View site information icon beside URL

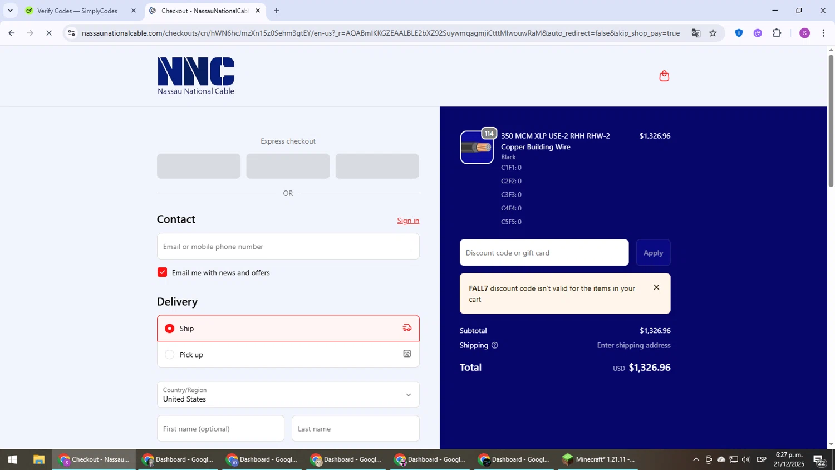[x=71, y=33]
